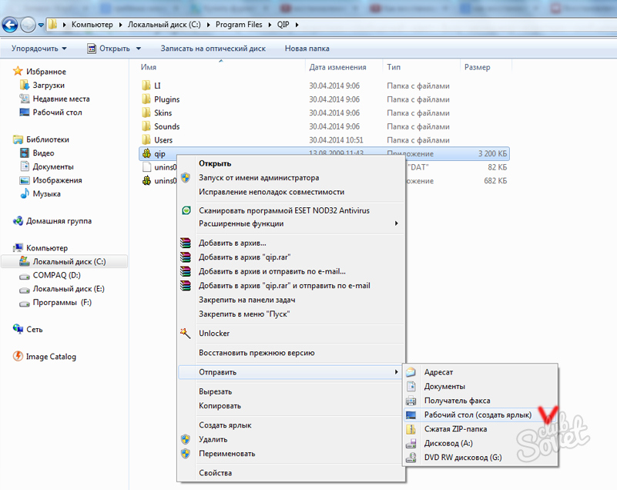The height and width of the screenshot is (490, 617).
Task: Click the qip application file icon
Action: [x=146, y=154]
